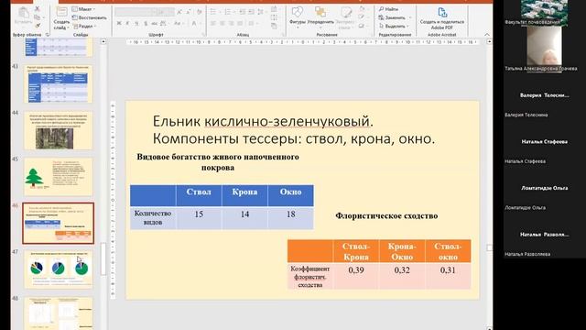
Task: Select slide 47 thumbnail with pie charts
Action: 58,269
